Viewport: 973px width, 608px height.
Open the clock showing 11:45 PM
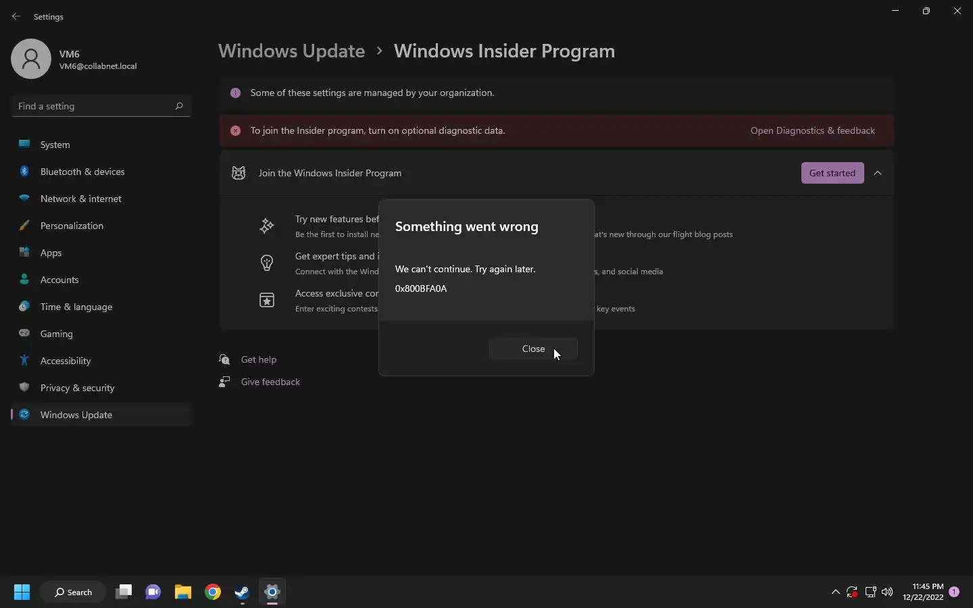923,592
